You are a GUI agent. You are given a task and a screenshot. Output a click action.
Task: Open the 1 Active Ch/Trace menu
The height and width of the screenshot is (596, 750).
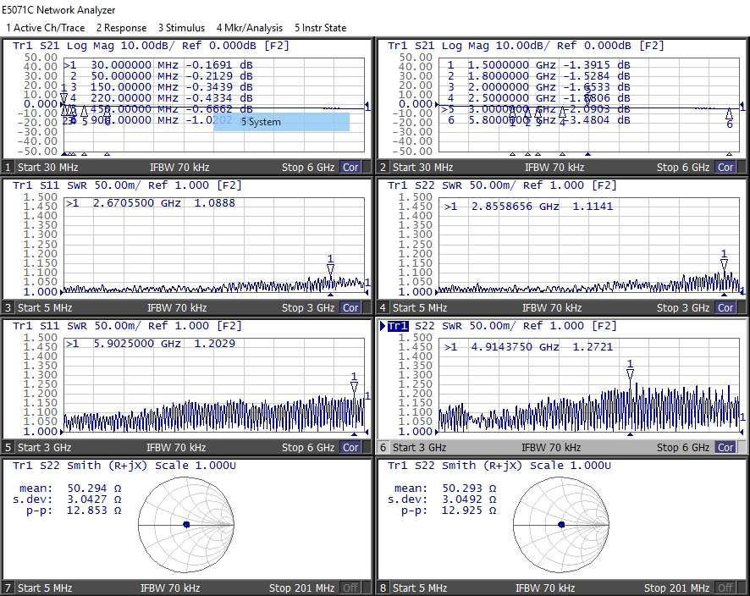pos(45,28)
